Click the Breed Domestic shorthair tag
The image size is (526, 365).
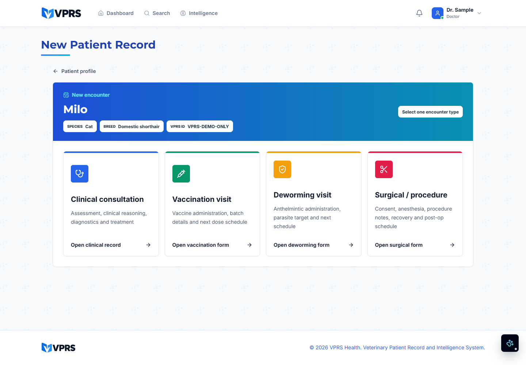(x=131, y=126)
